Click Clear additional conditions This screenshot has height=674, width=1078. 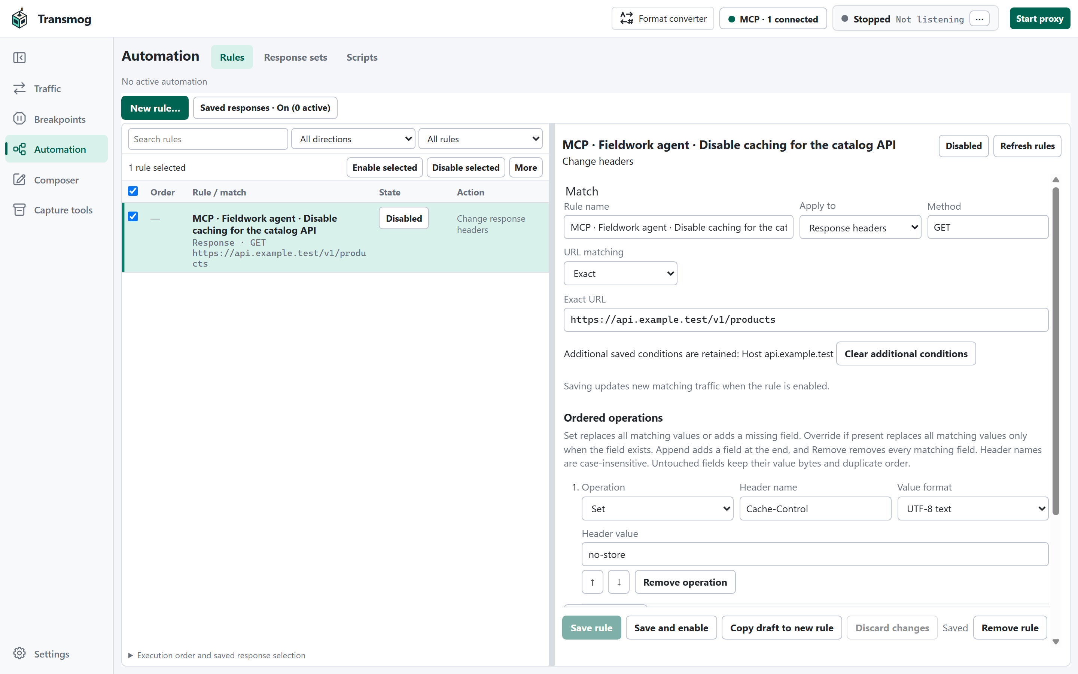(x=905, y=353)
